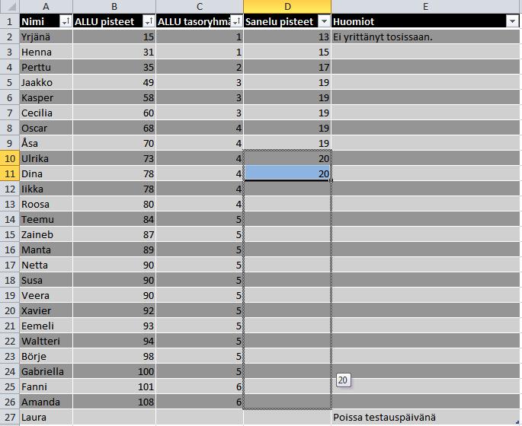Select column D header
522x426 pixels.
[x=287, y=7]
